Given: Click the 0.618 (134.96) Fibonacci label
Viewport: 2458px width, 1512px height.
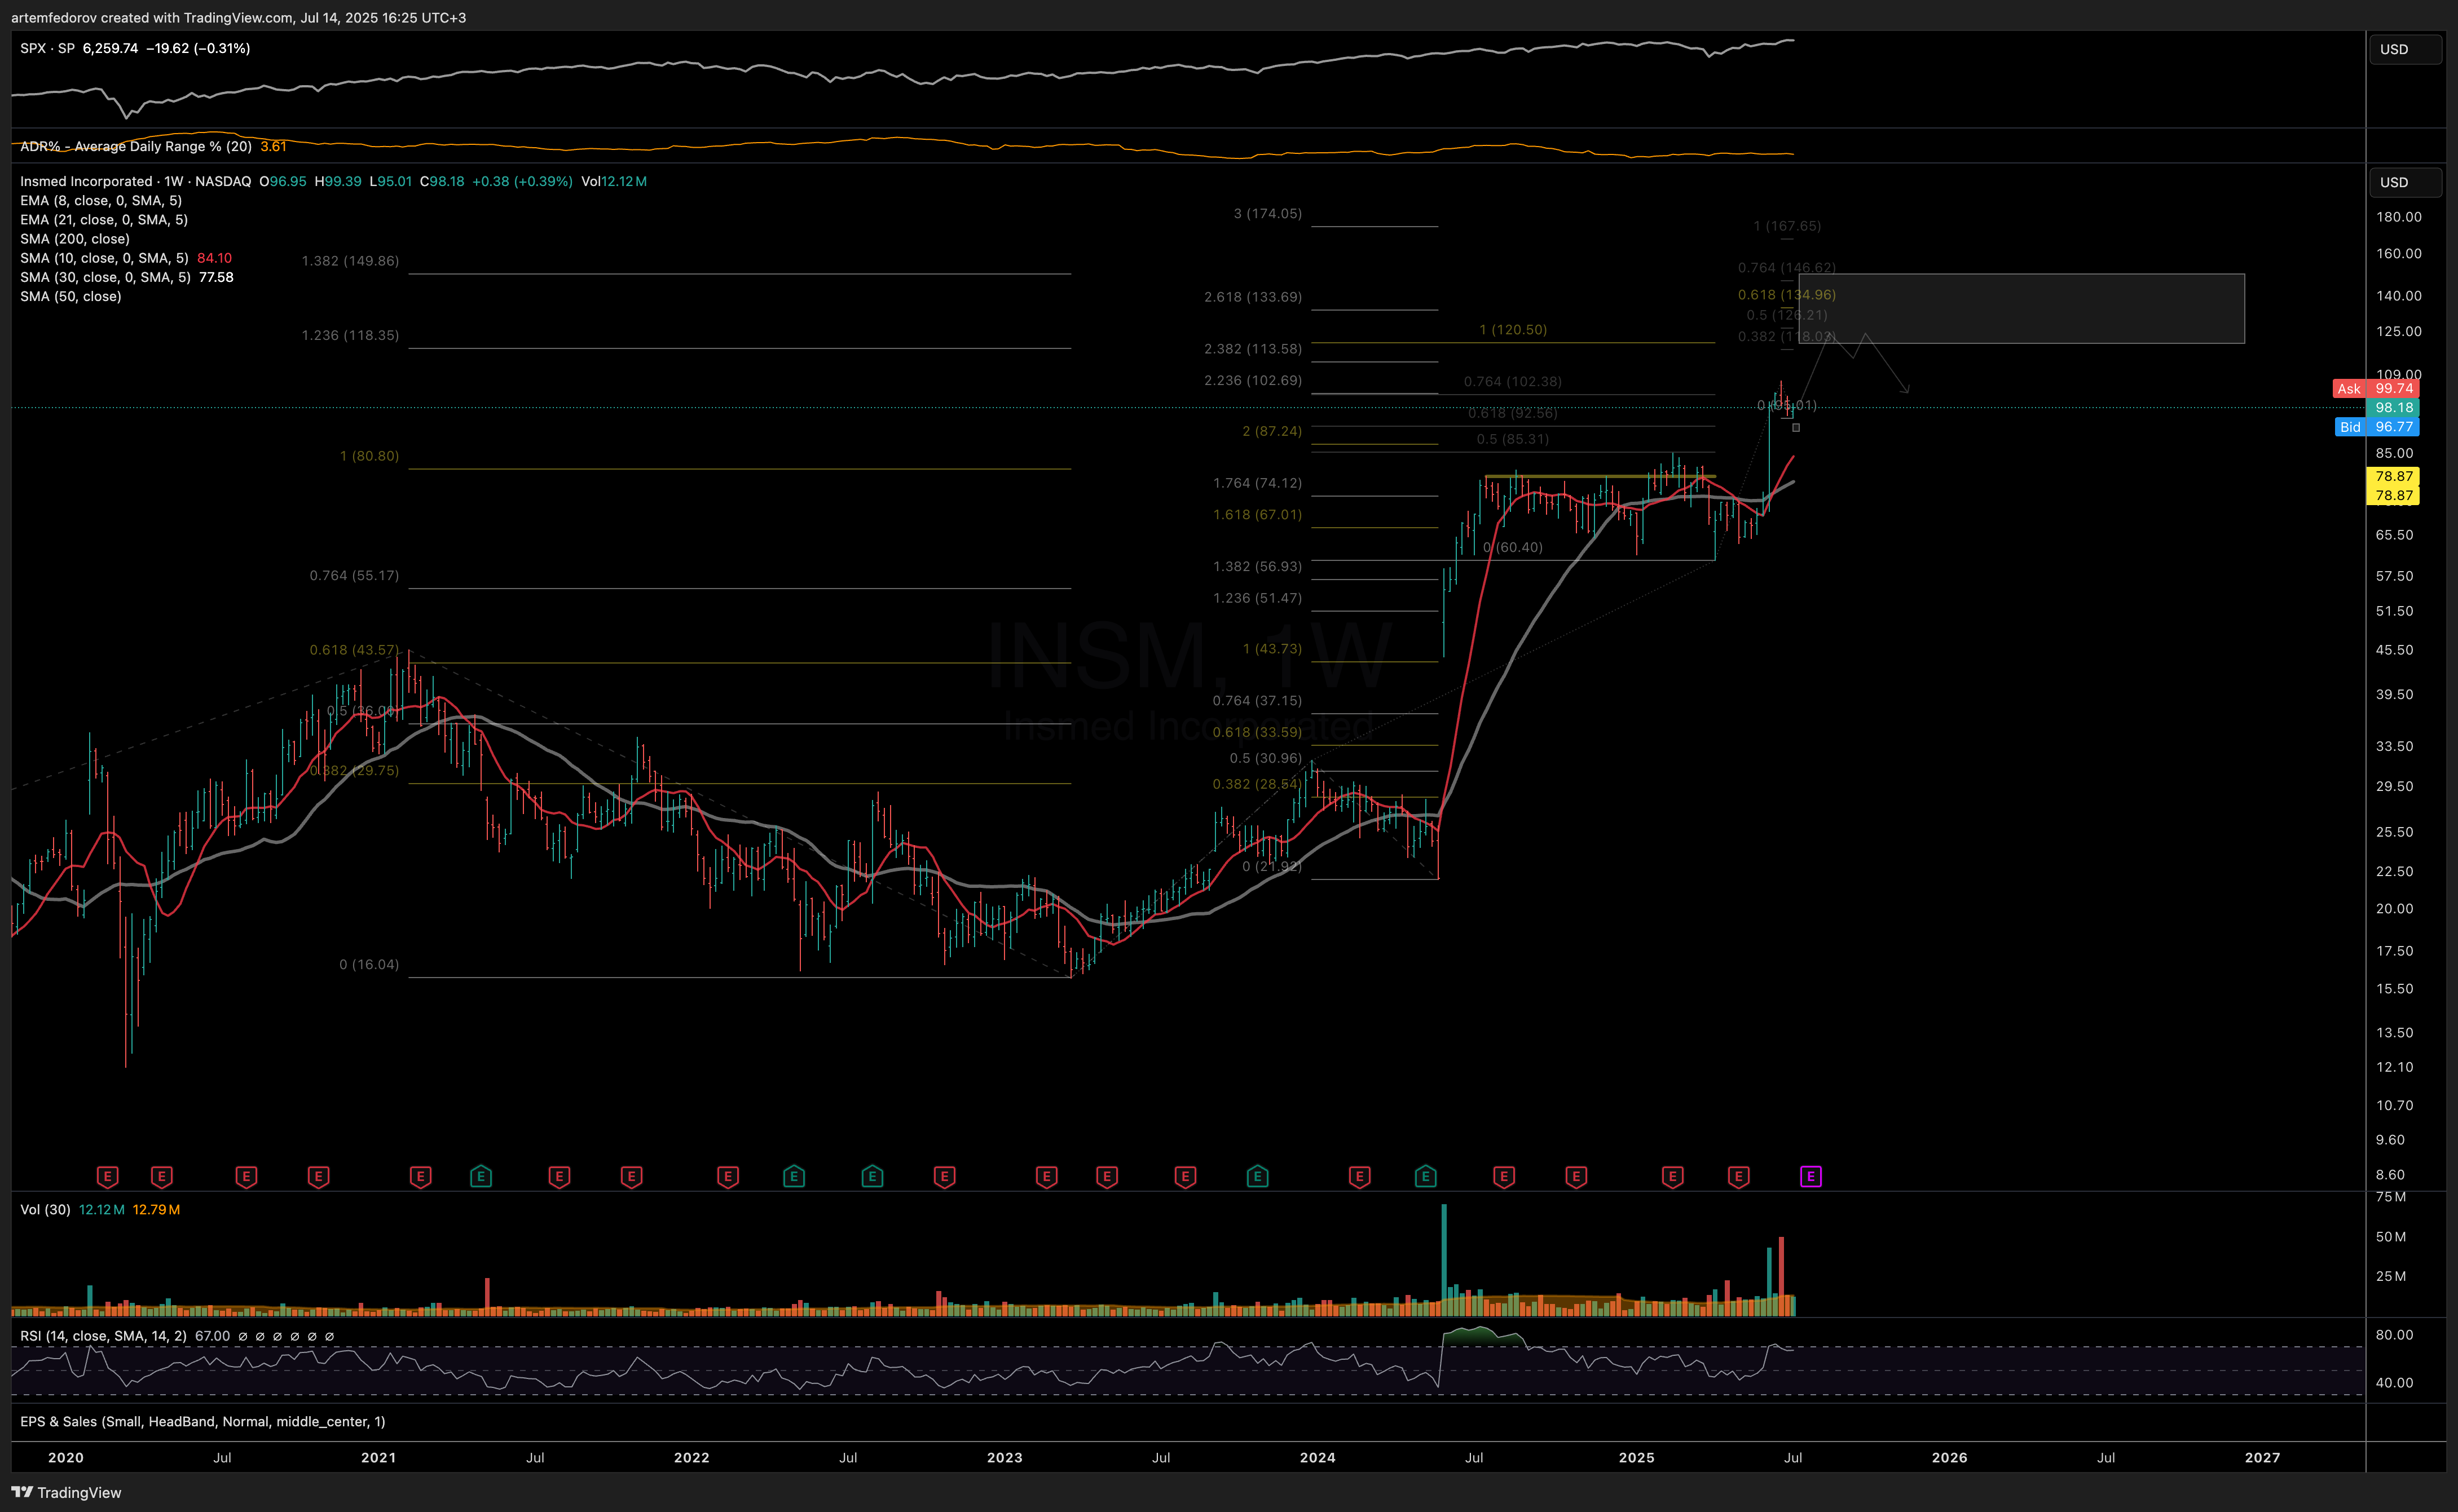Looking at the screenshot, I should click(x=1787, y=294).
